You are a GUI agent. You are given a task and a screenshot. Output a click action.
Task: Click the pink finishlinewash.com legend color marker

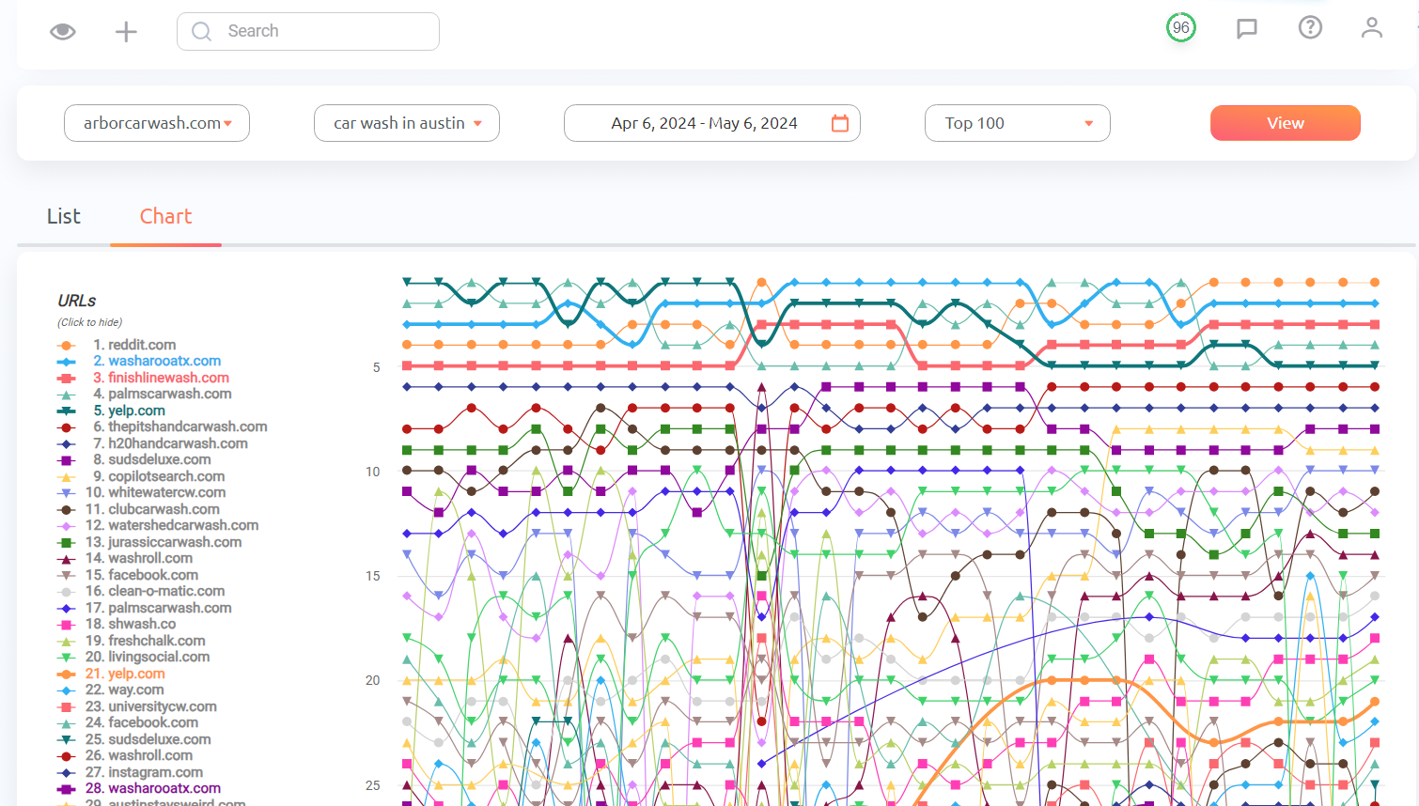point(66,379)
